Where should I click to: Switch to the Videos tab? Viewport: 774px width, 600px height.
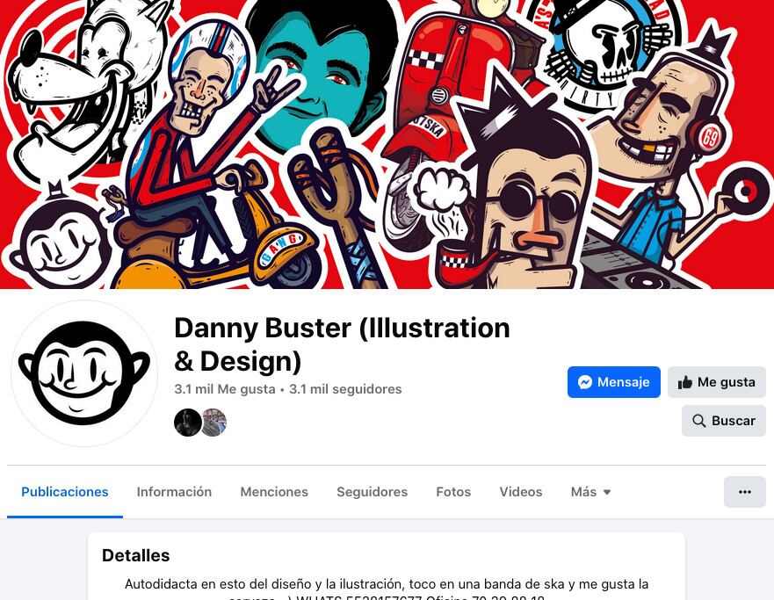pyautogui.click(x=521, y=492)
